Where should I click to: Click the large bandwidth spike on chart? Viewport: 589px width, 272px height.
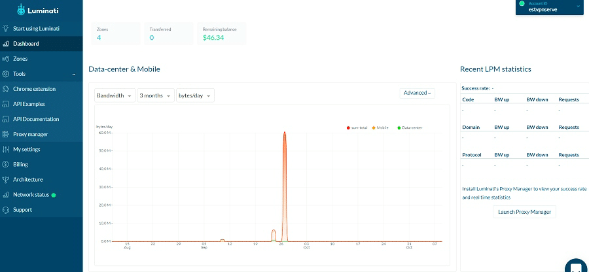(285, 186)
